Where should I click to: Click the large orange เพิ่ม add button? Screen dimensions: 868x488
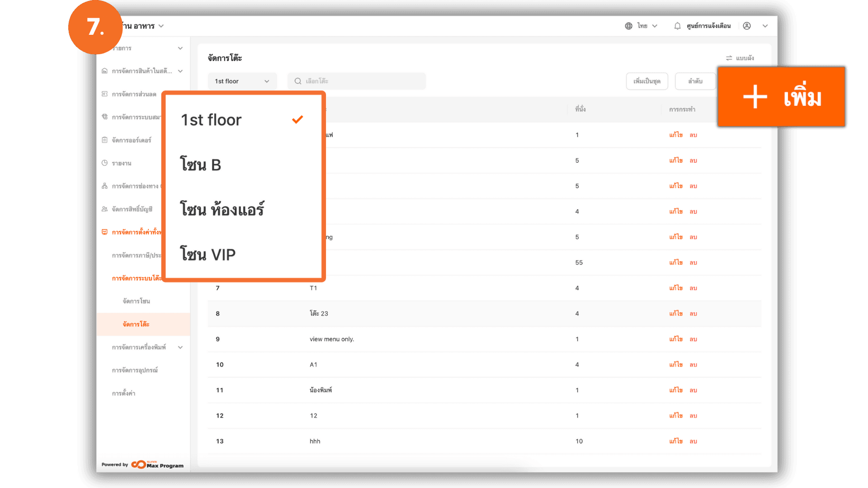(782, 97)
